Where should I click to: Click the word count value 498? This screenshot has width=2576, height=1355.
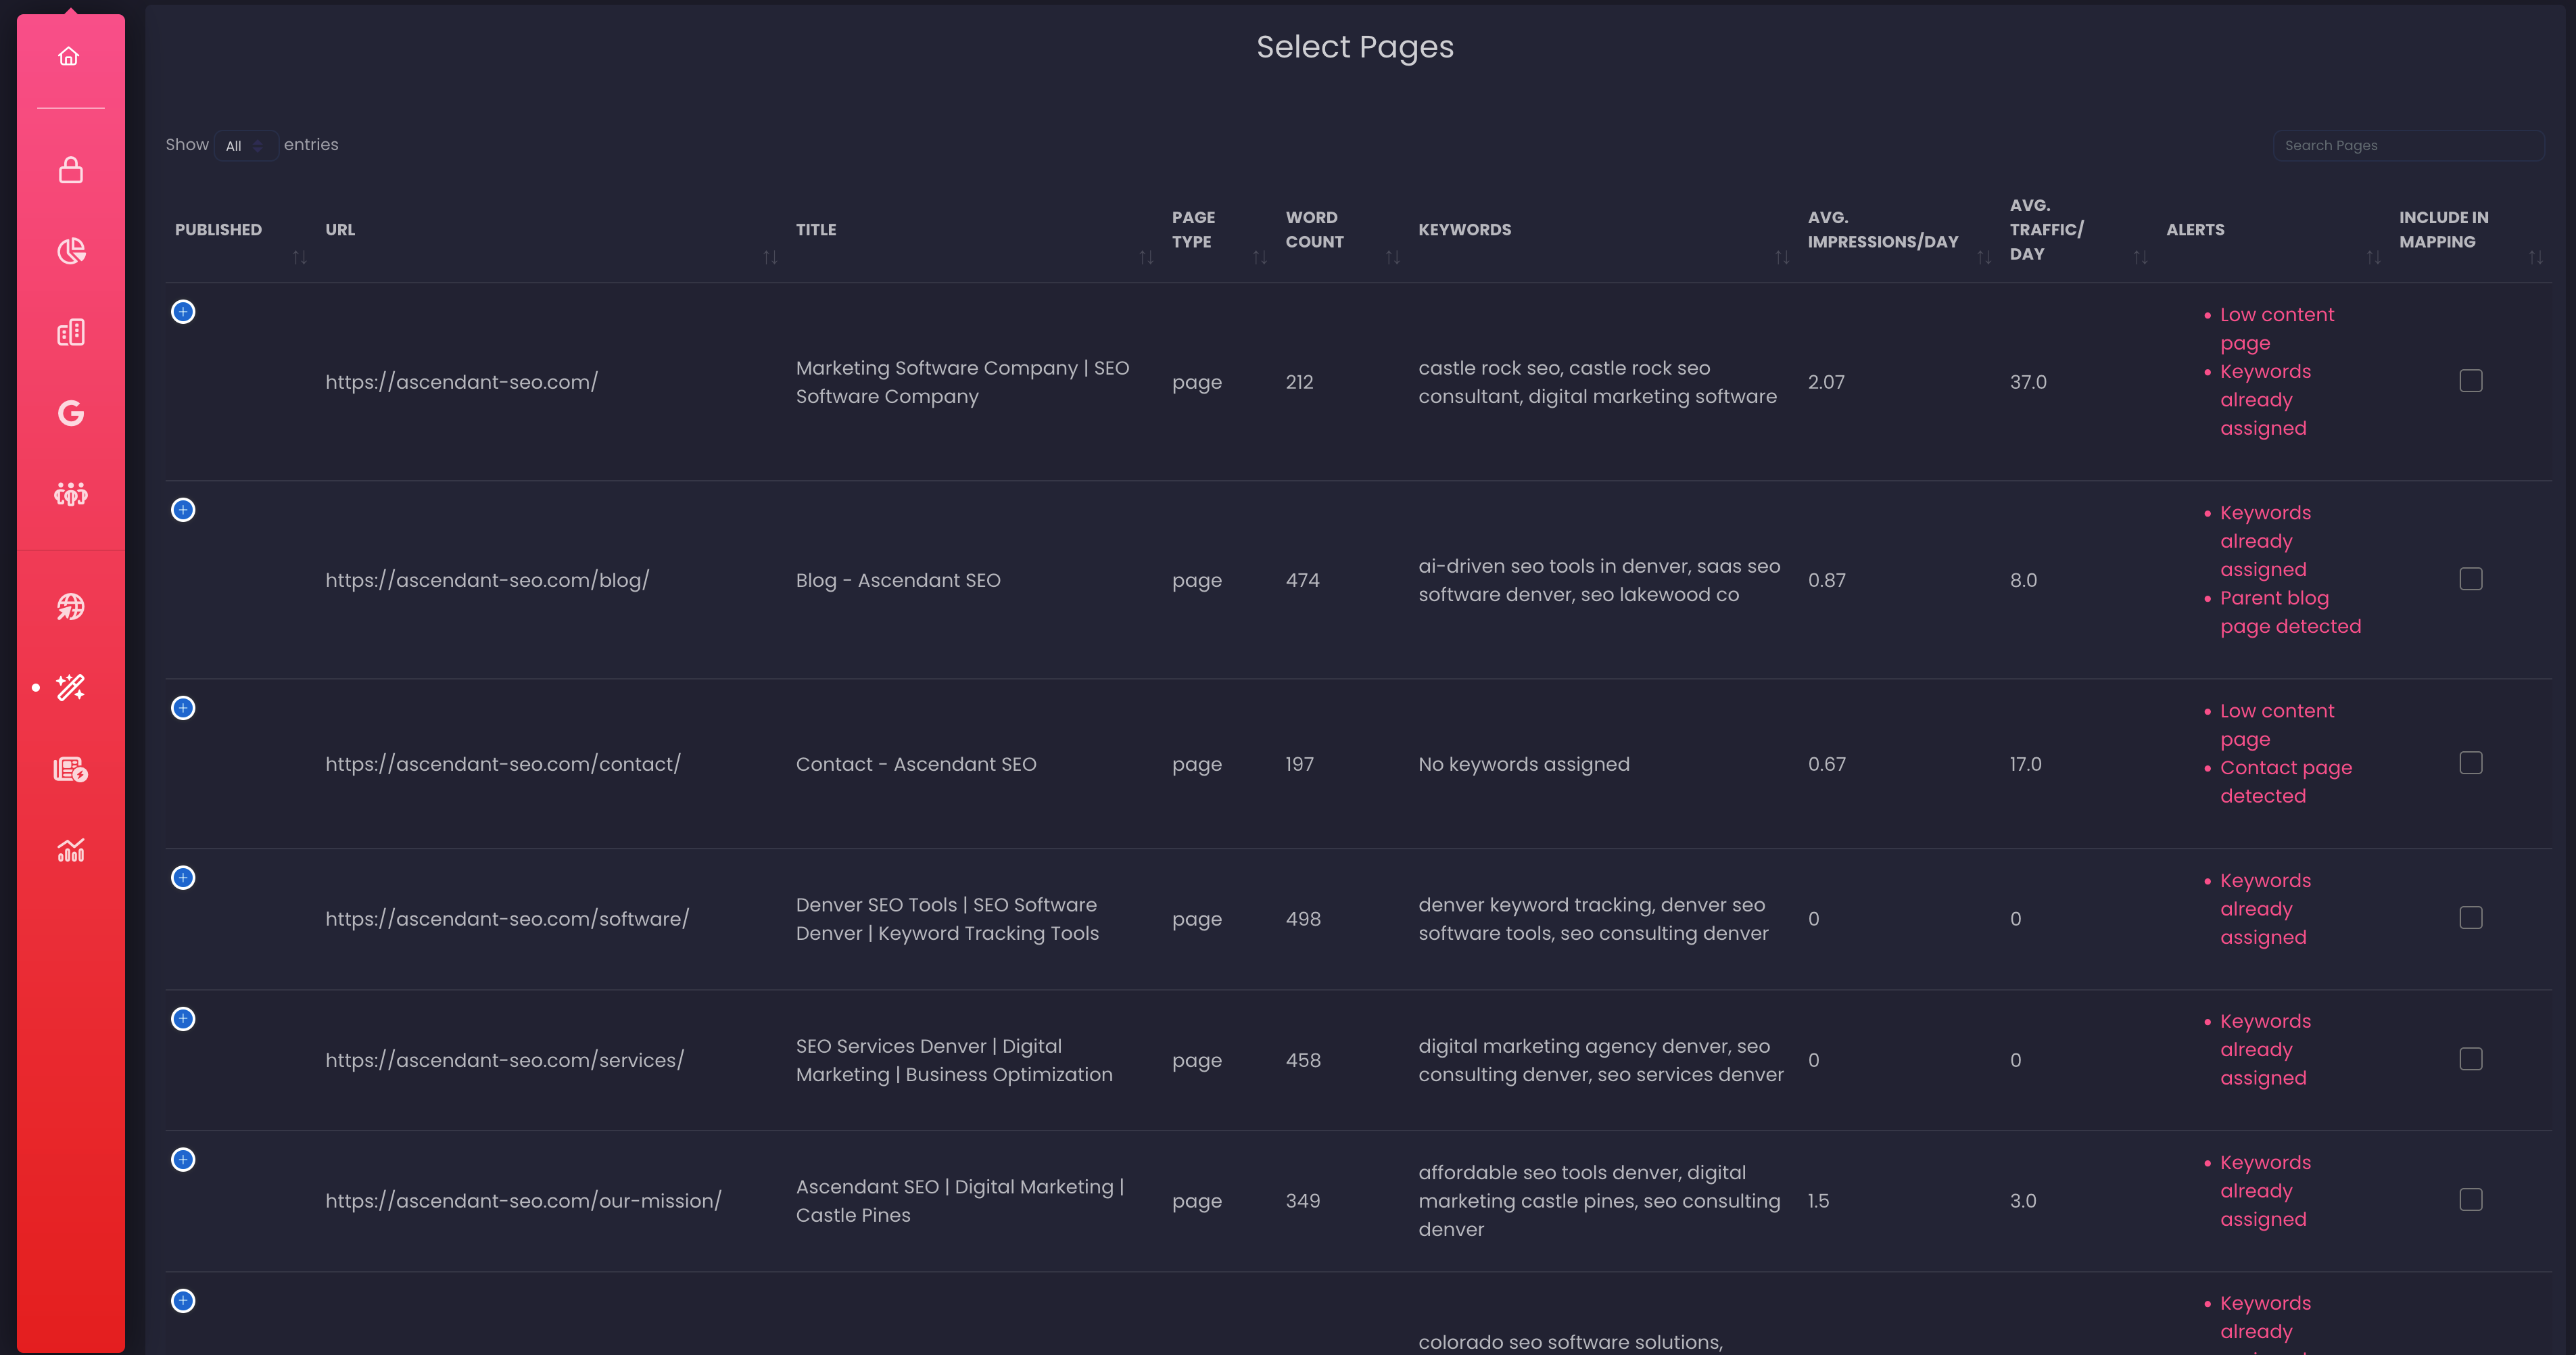pyautogui.click(x=1303, y=919)
